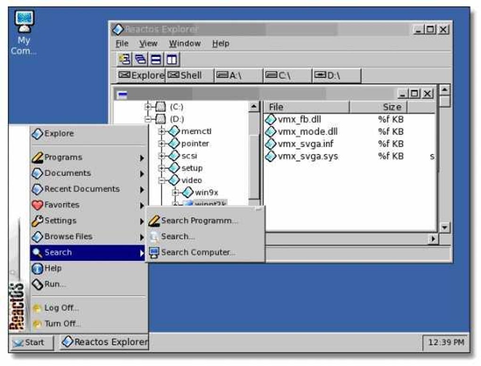
Task: Expand the scsi folder node
Action: (162, 156)
